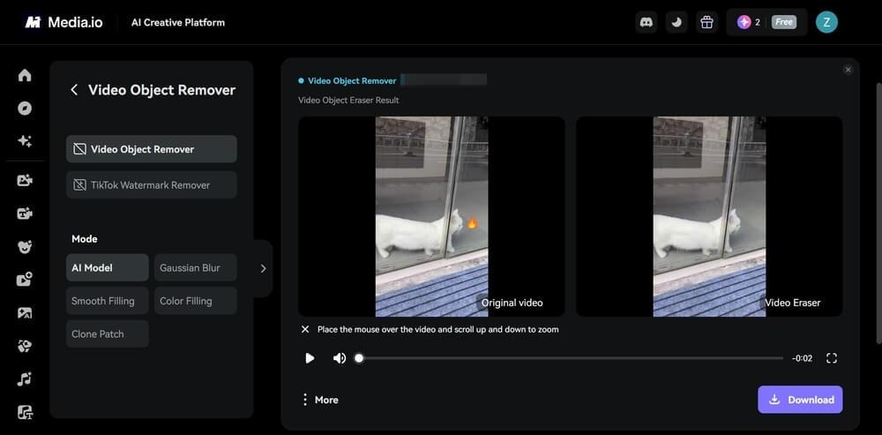882x435 pixels.
Task: Collapse side panel with right chevron
Action: point(263,268)
